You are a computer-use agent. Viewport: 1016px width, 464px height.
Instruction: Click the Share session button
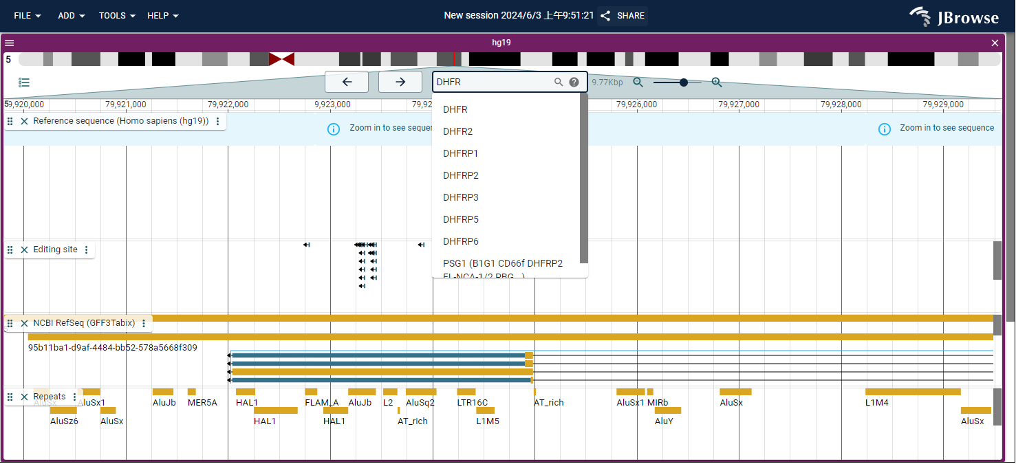click(623, 16)
